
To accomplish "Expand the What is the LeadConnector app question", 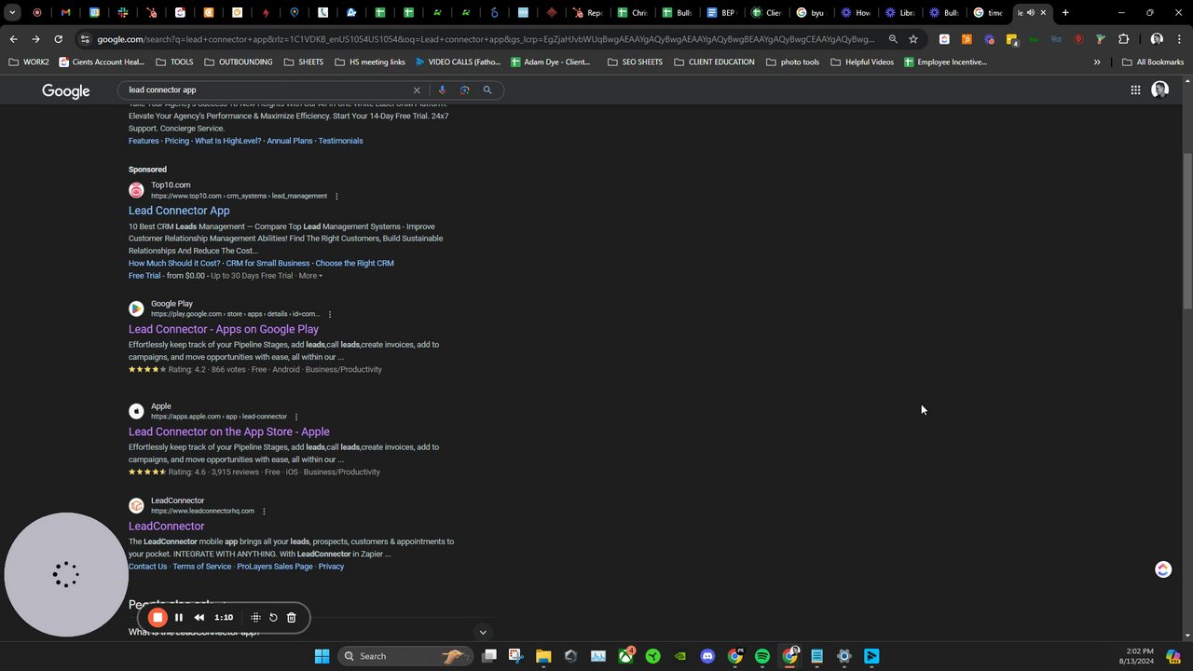I will [x=482, y=632].
